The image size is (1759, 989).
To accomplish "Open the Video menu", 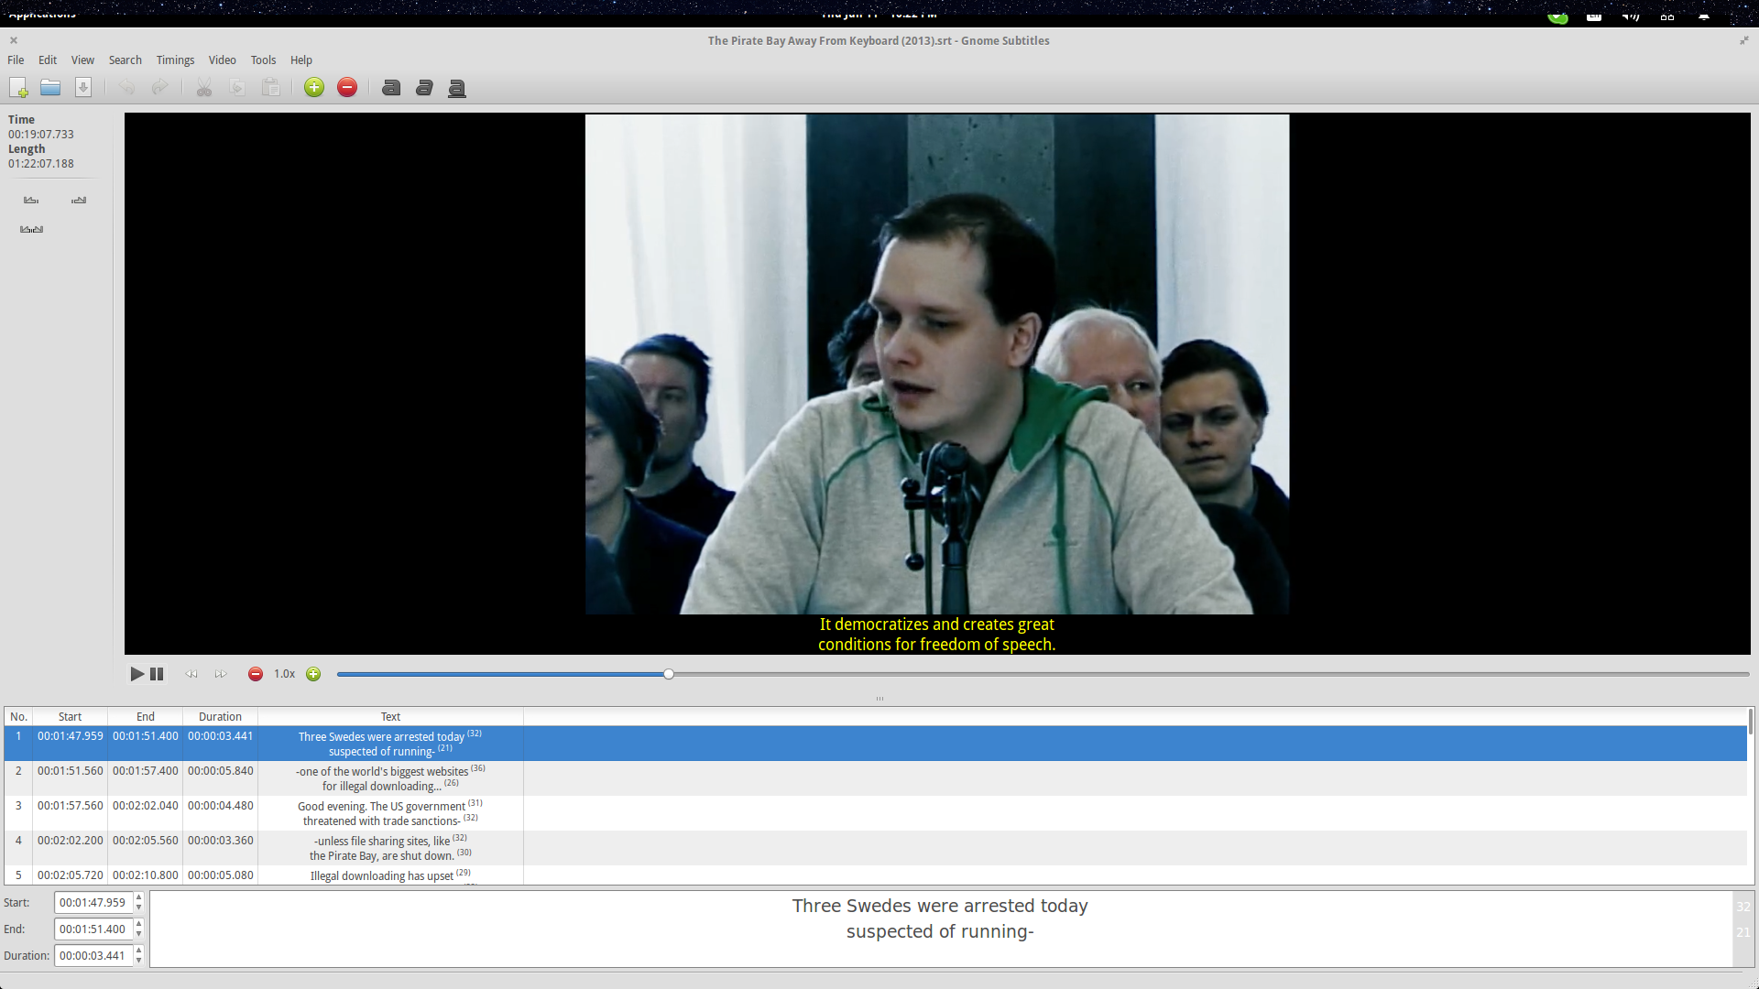I will [223, 60].
